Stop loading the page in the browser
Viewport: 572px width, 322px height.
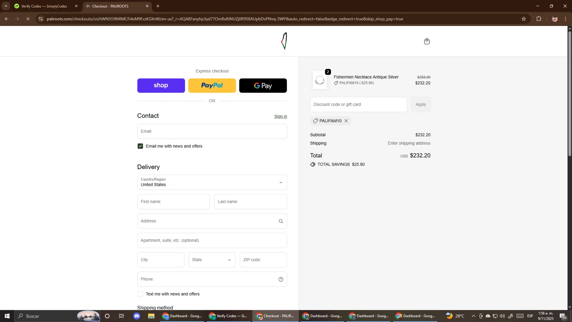pos(28,19)
